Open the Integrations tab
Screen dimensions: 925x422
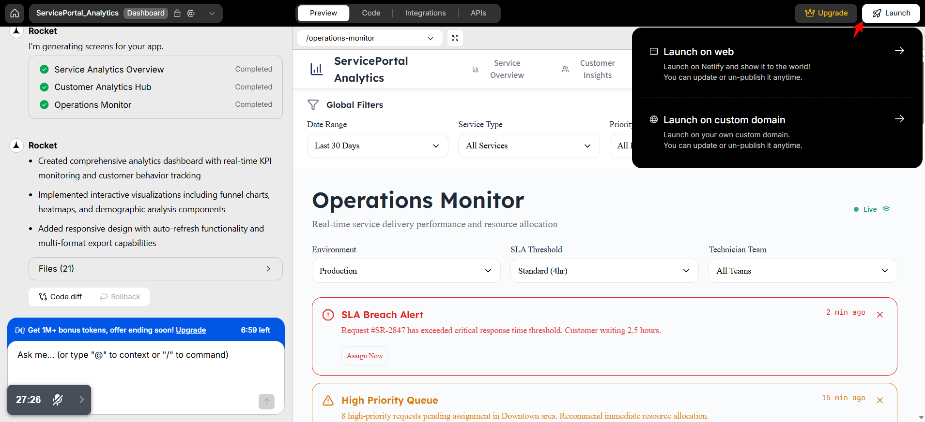(425, 13)
